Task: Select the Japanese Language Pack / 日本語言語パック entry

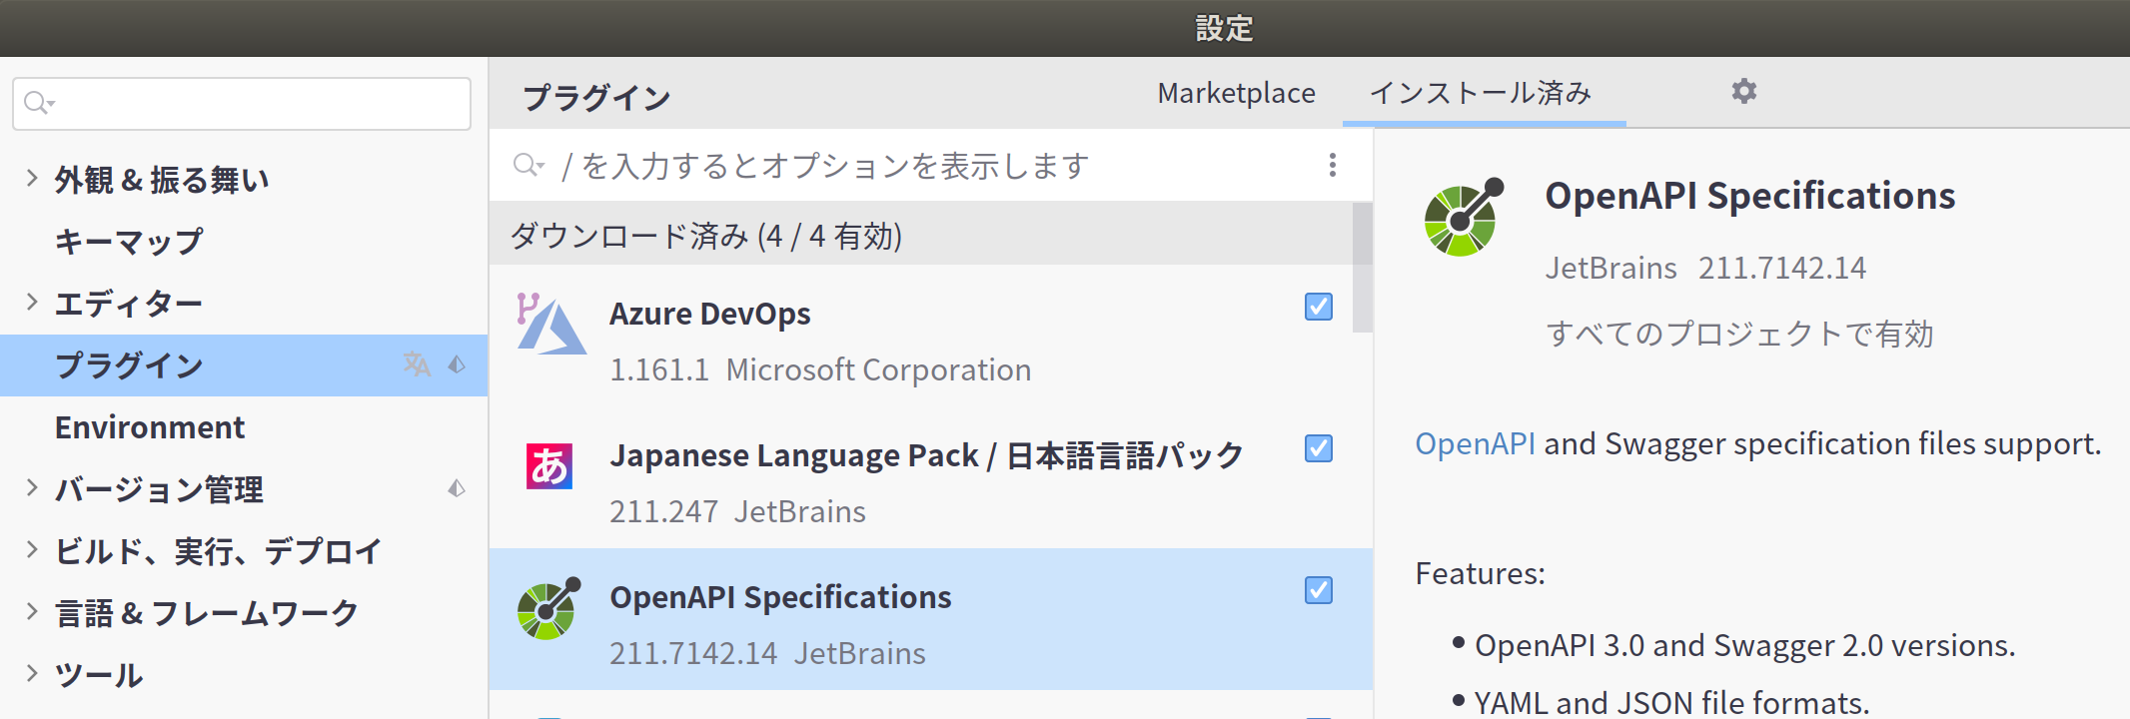Action: (x=927, y=455)
